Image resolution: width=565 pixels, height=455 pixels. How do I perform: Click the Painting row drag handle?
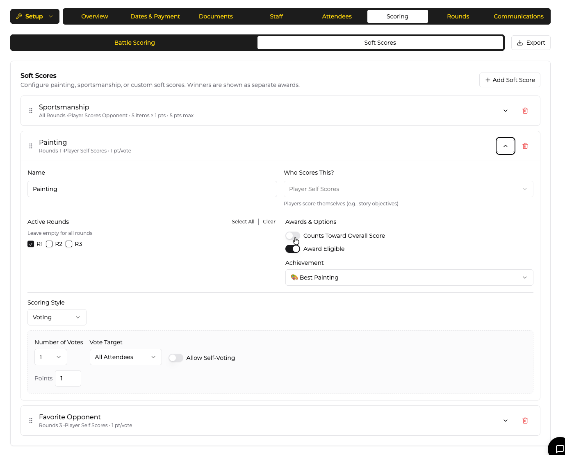point(31,146)
